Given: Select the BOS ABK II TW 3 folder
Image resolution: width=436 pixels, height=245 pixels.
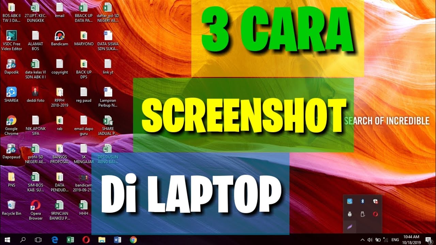Looking at the screenshot, I should (12, 12).
